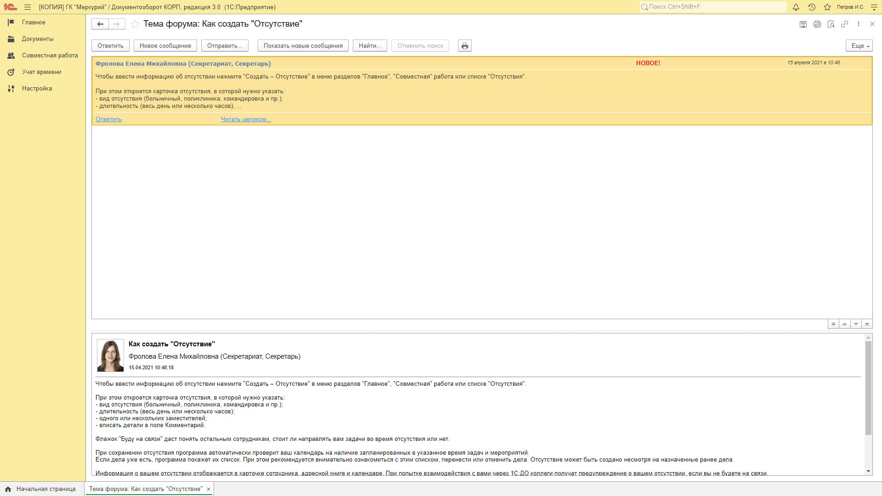Jump to the first message arrow
Viewport: 882px width, 496px height.
[x=833, y=324]
